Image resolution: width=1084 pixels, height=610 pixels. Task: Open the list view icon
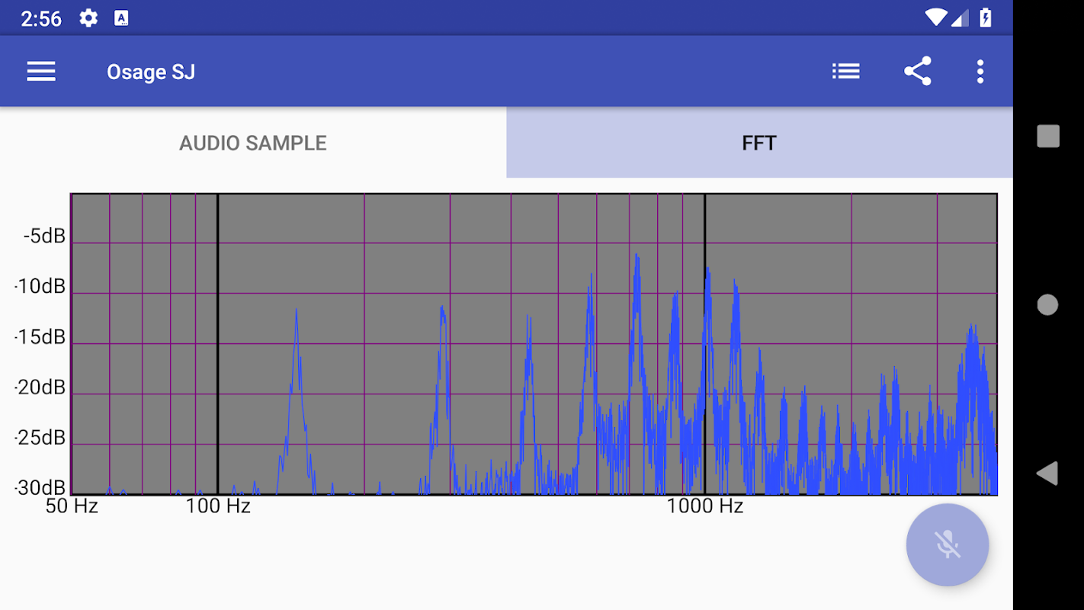coord(845,72)
